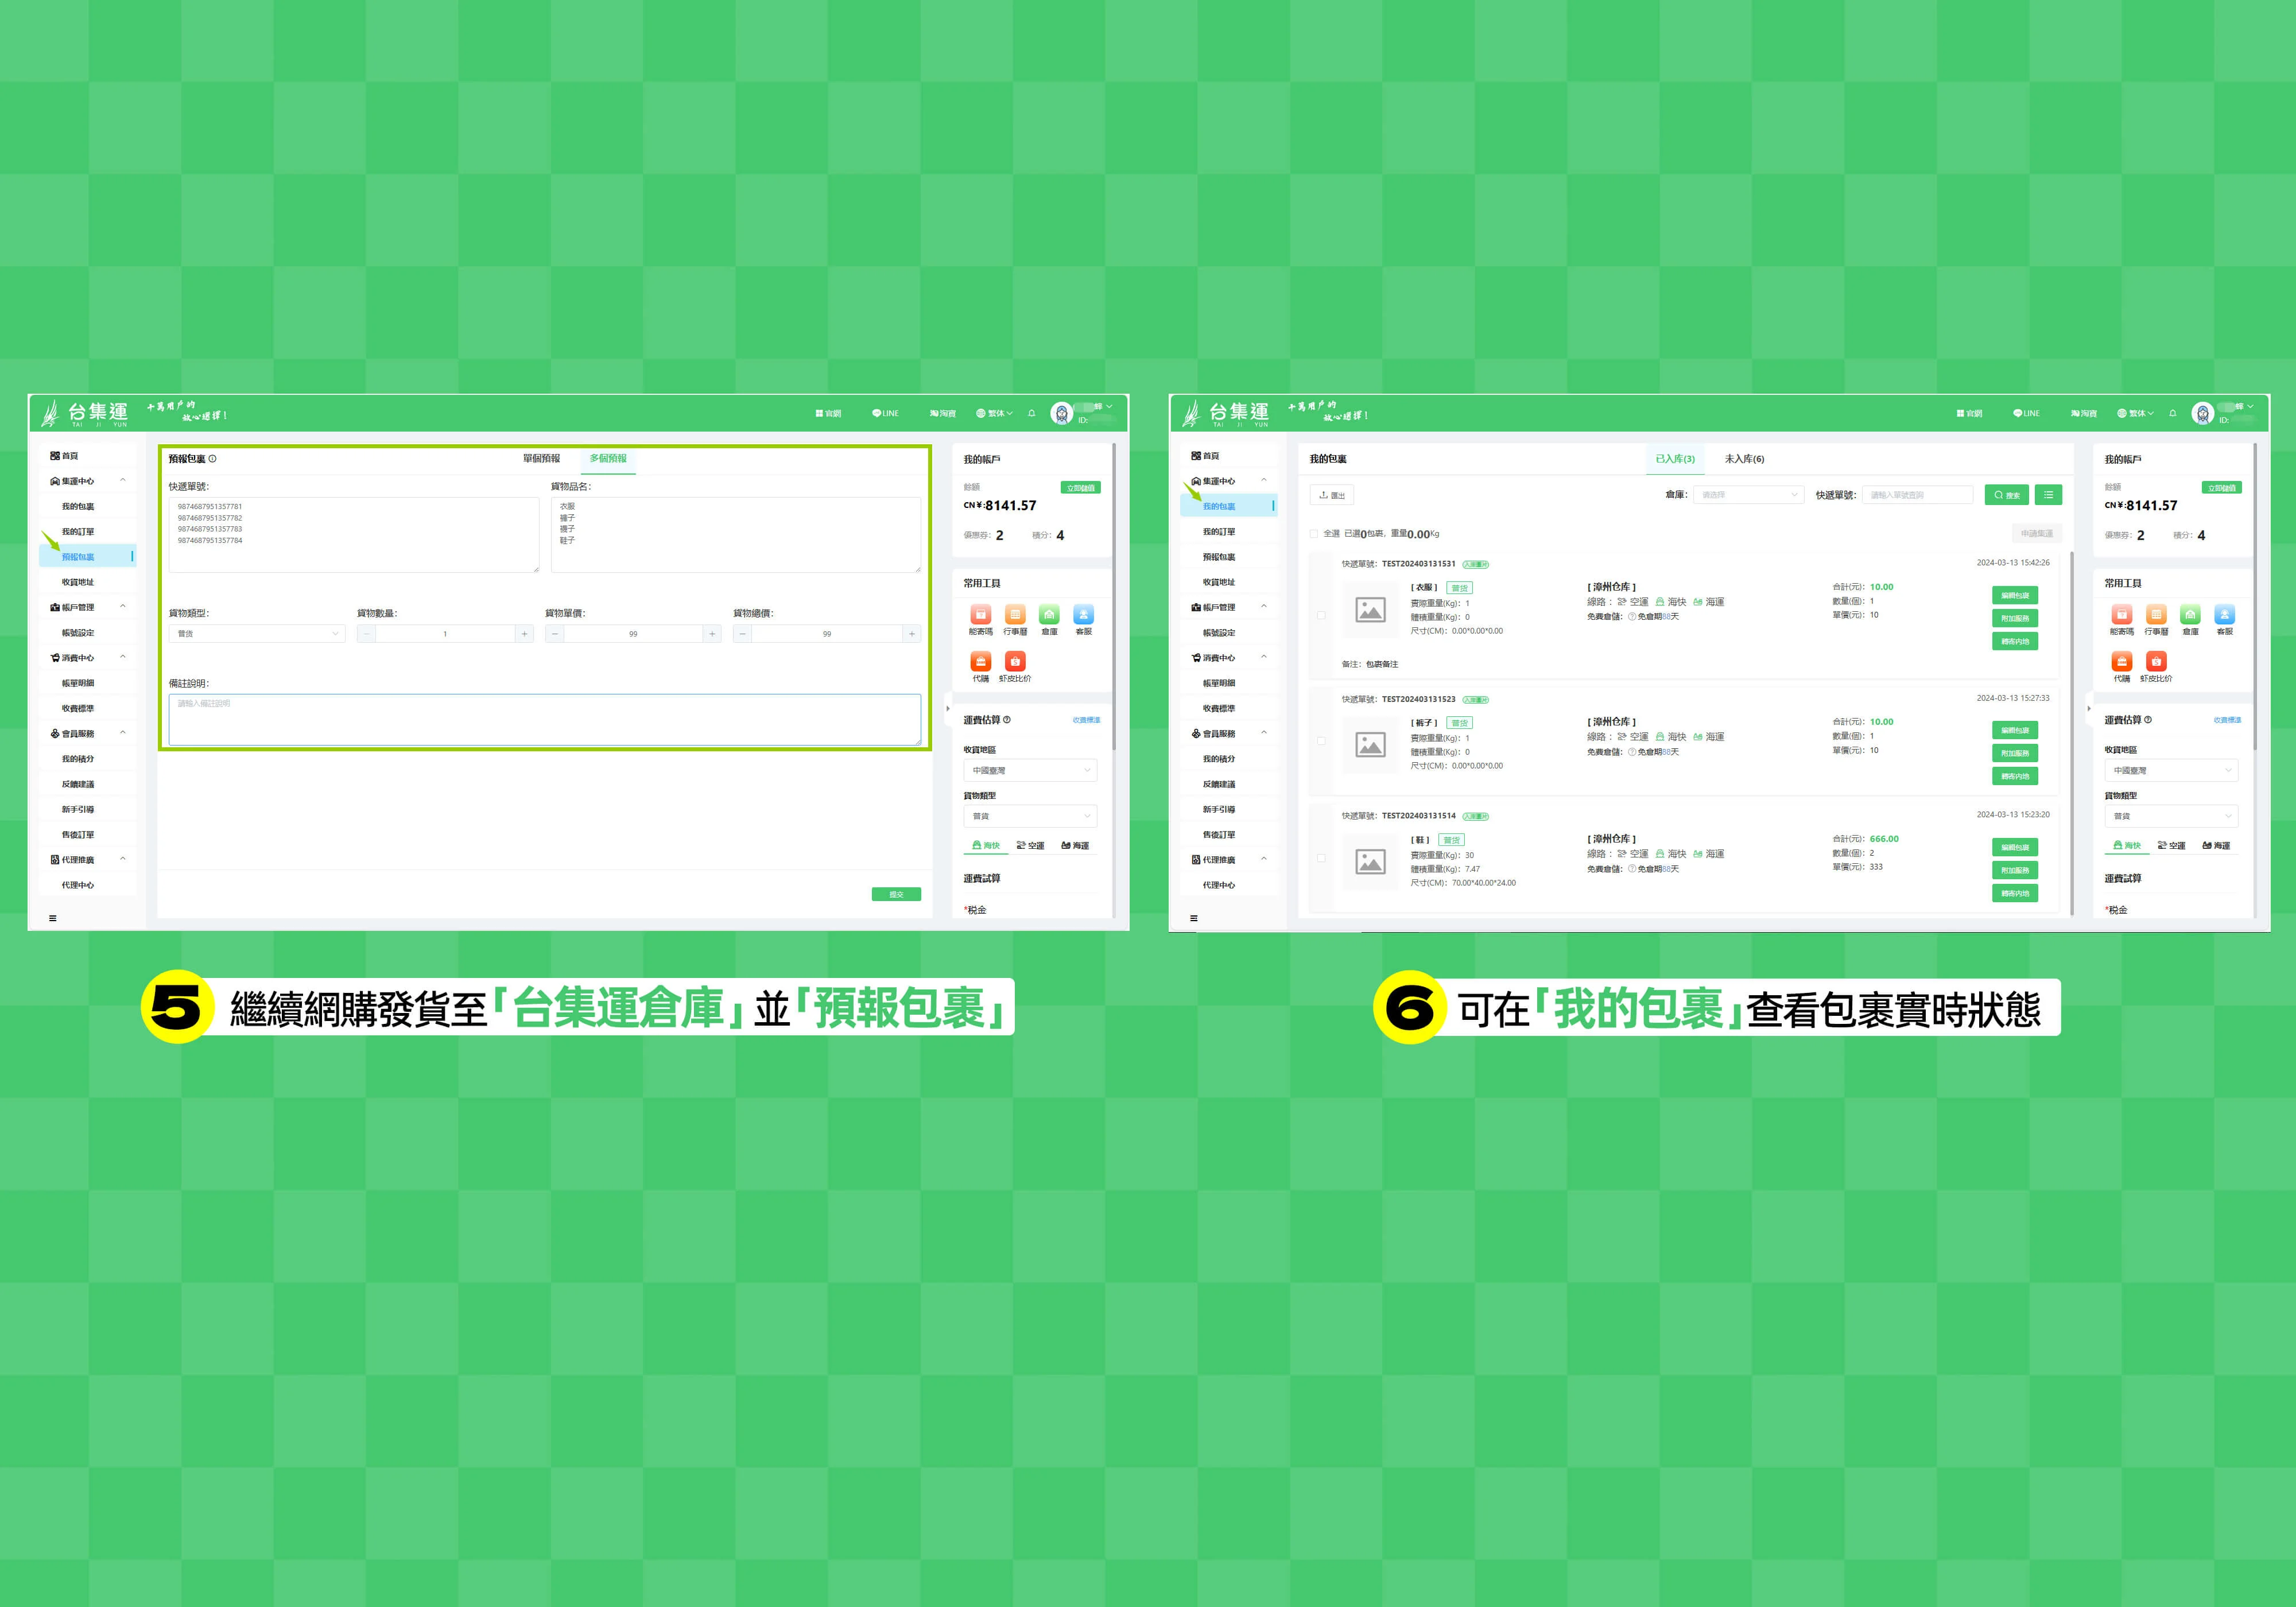Open 收貨地區 中國臺灣 dropdown in right screenshot
Image resolution: width=2296 pixels, height=1607 pixels.
coord(2171,771)
